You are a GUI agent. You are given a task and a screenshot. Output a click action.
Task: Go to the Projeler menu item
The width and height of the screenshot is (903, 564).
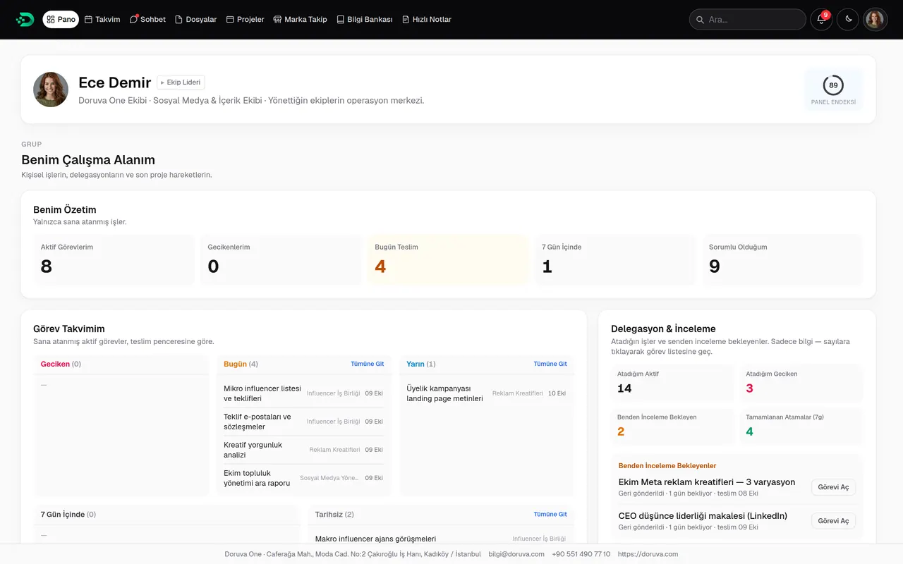click(x=245, y=20)
